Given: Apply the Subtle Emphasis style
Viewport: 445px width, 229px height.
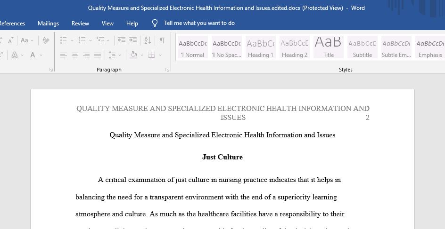Looking at the screenshot, I should pyautogui.click(x=396, y=47).
